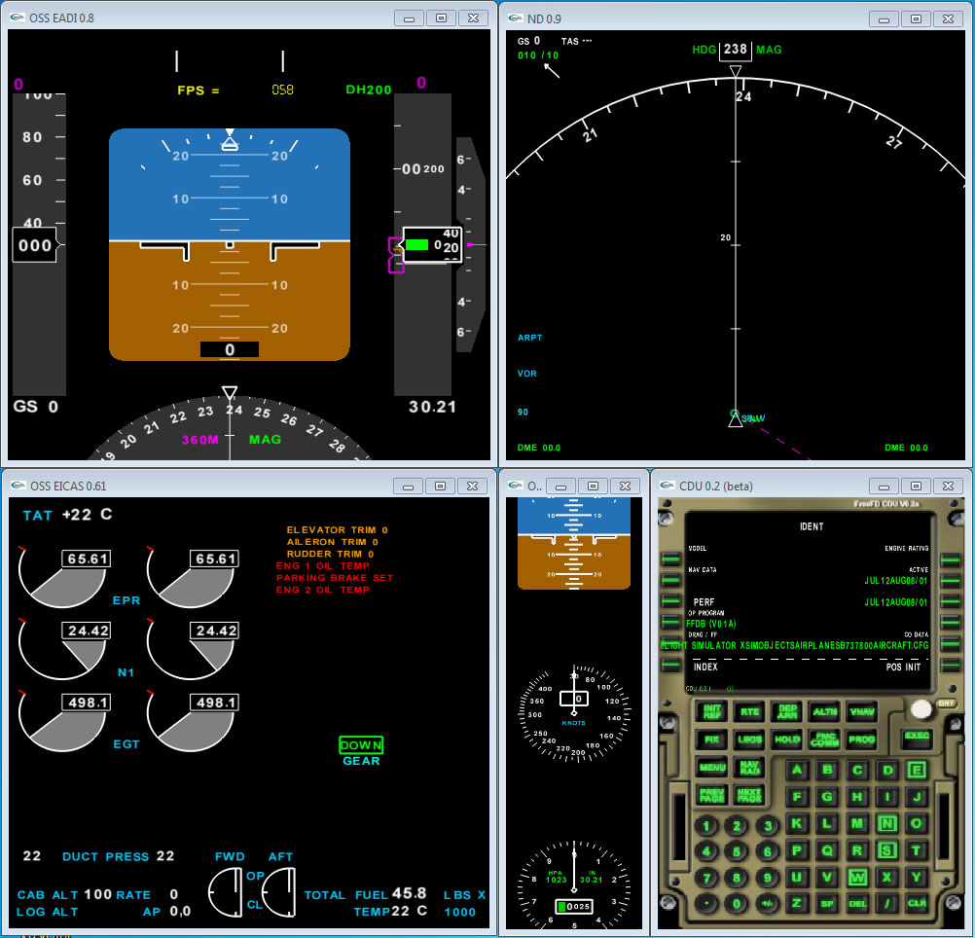Screen dimensions: 975x938
Task: Tap the number 9 key on the CDU
Action: (x=768, y=878)
